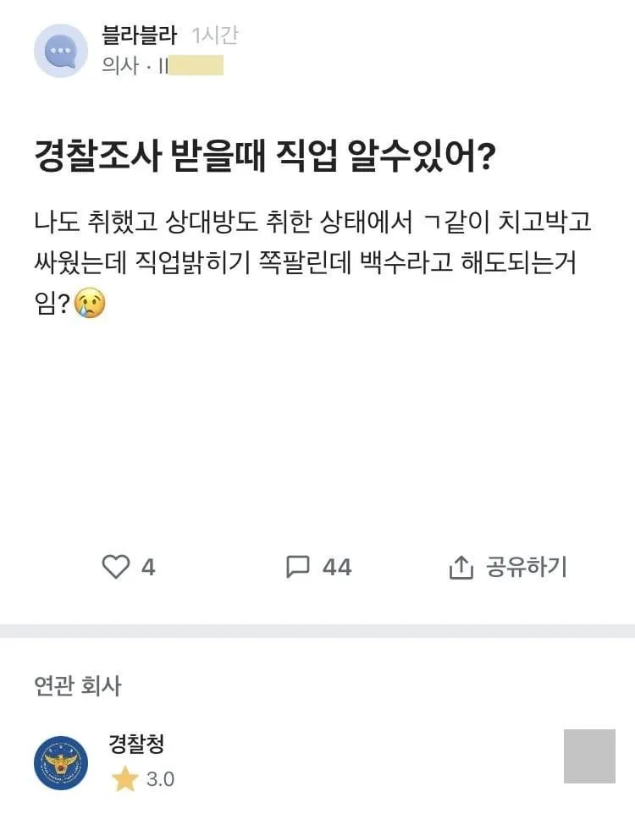Viewport: 635px width, 819px height.
Task: Open the 경찰청 company name
Action: point(136,743)
